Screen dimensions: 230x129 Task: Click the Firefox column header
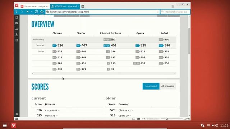(81, 33)
